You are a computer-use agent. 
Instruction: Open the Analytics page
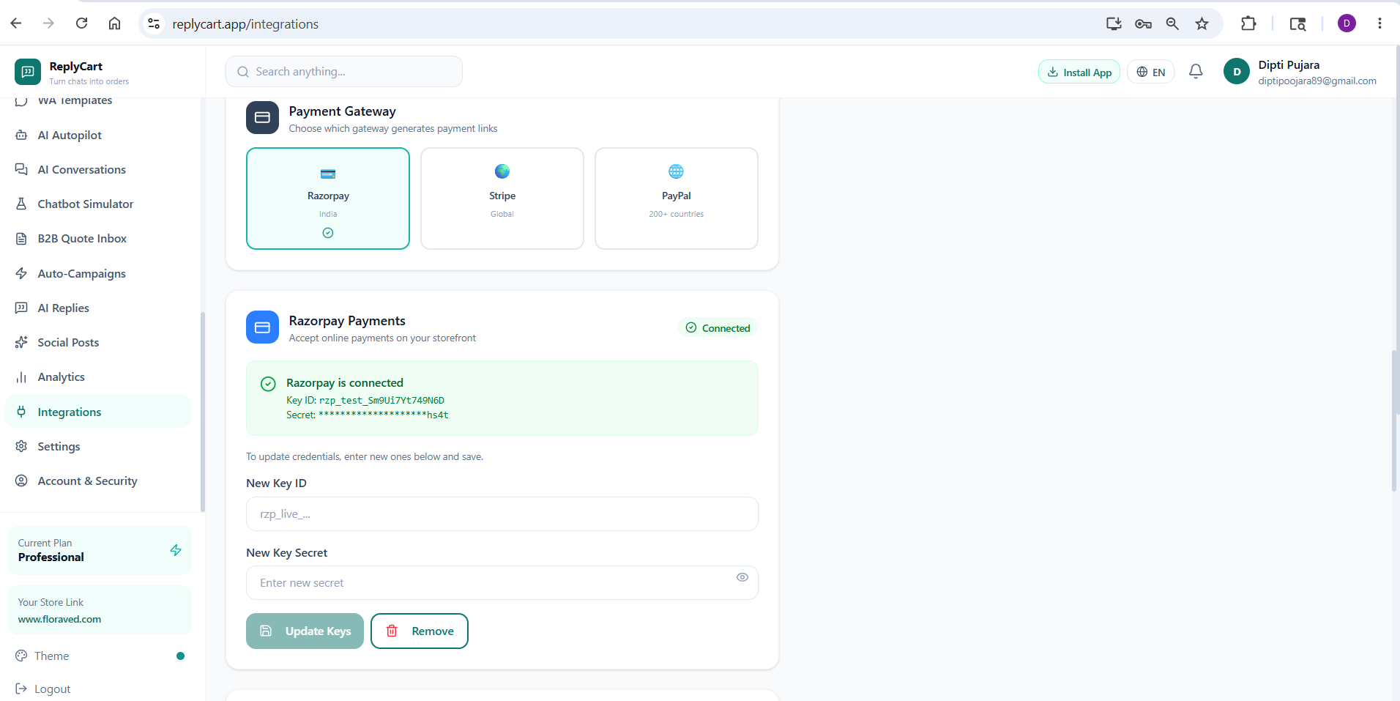(98, 377)
